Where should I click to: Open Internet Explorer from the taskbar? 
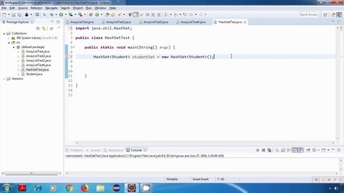pos(38,188)
